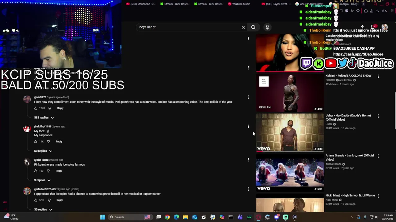Dislike the @aldifrpf1188 comment
Viewport: 396px width, 222px height.
(x=48, y=142)
